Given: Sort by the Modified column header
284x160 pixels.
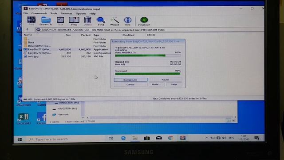Looking at the screenshot, I should (x=128, y=35).
